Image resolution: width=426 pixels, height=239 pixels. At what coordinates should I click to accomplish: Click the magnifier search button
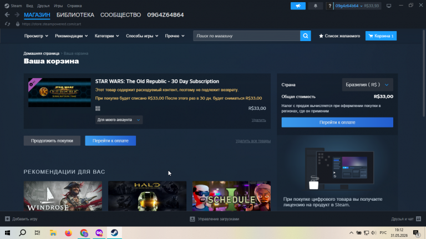click(306, 36)
